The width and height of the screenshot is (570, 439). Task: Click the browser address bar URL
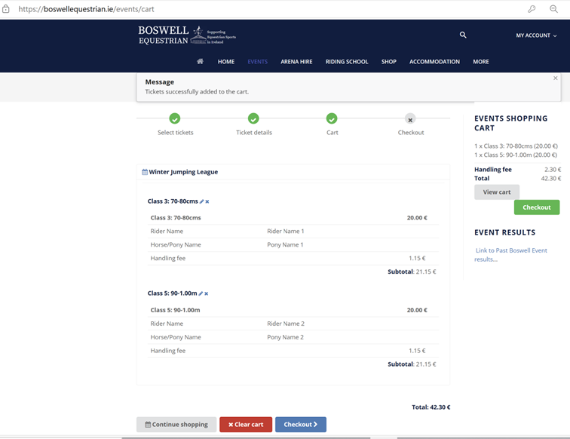pyautogui.click(x=86, y=9)
